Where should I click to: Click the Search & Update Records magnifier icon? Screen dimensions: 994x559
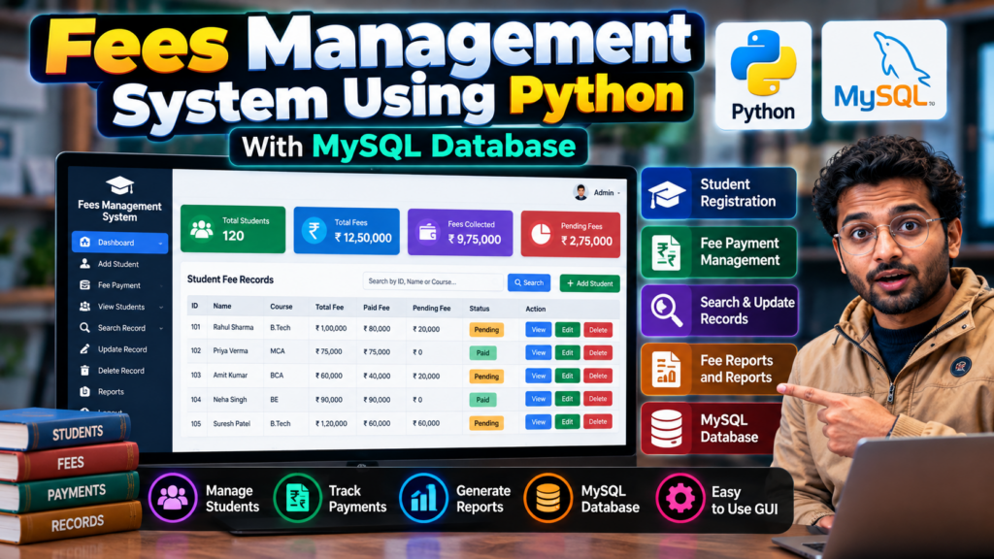(x=666, y=311)
